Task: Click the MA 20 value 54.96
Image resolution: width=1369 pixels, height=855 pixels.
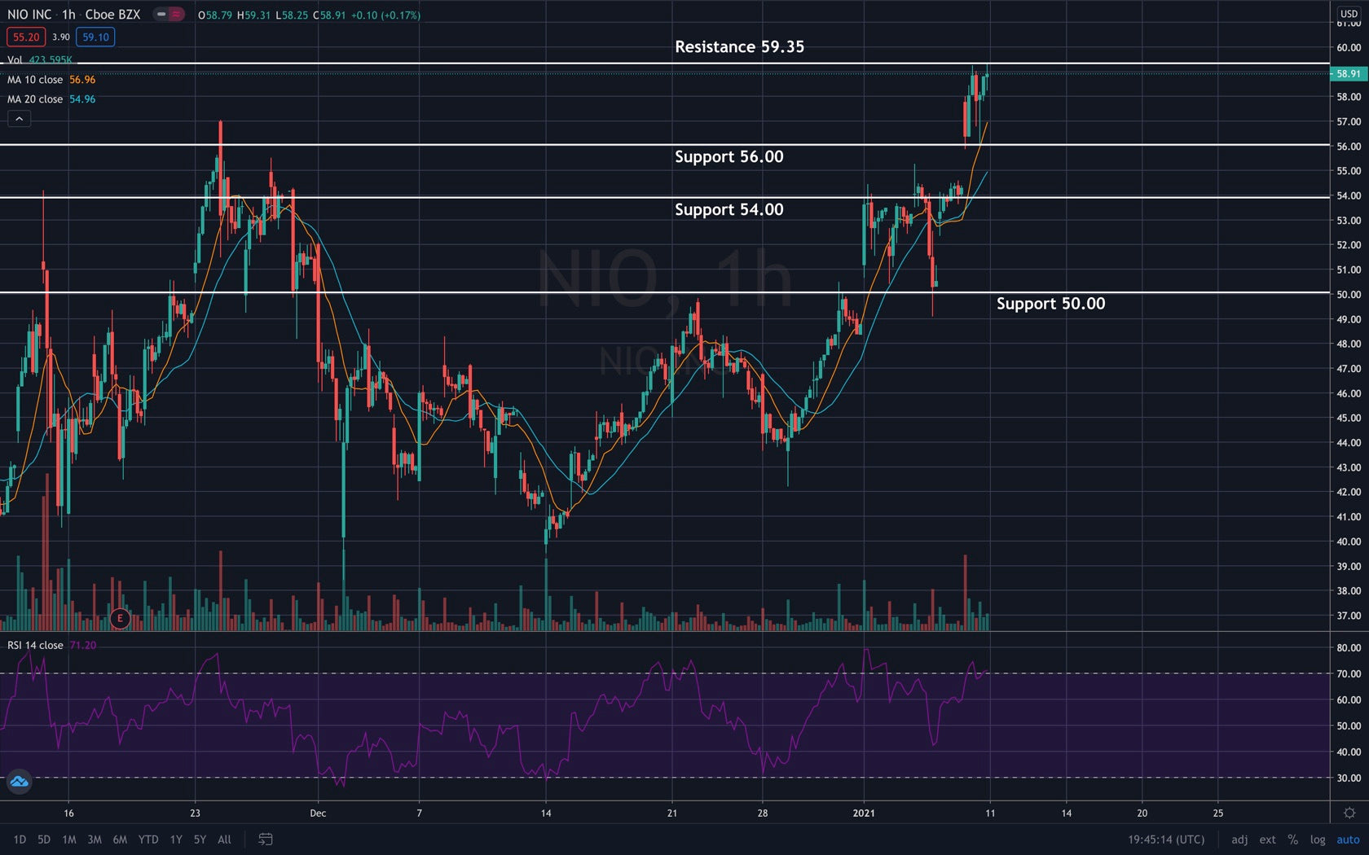Action: (82, 99)
